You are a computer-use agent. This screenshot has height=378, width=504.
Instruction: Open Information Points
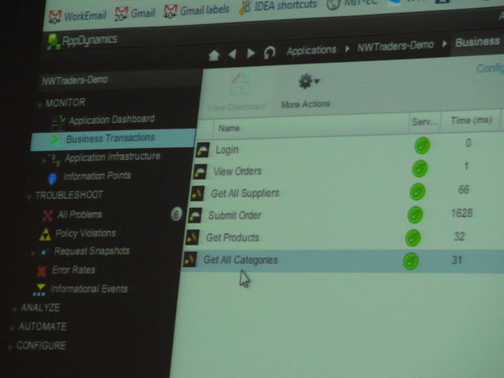pos(97,176)
